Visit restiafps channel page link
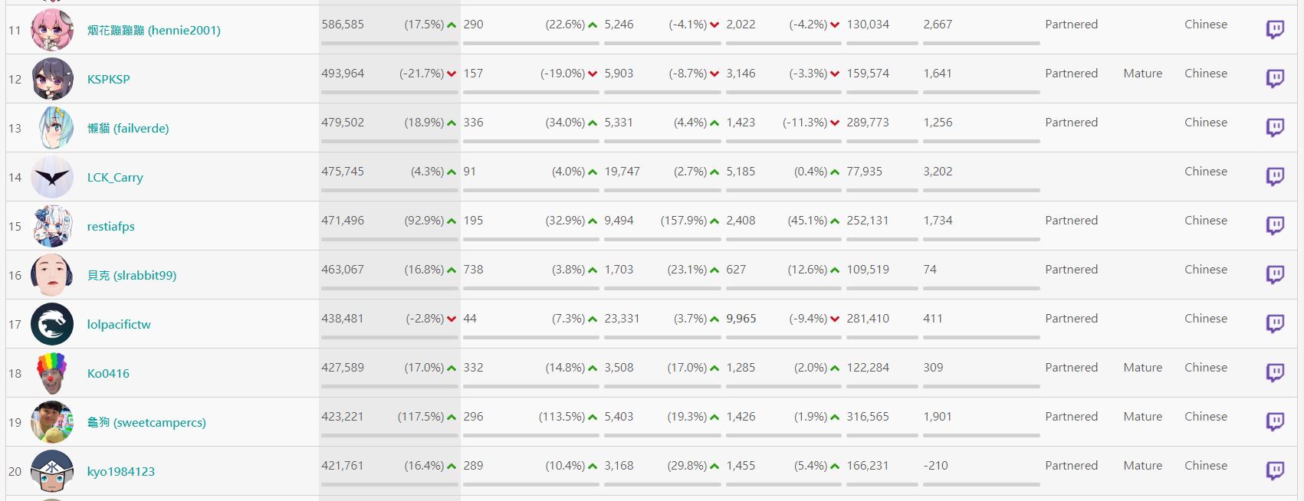Screen dimensions: 1304x501 (x=110, y=226)
